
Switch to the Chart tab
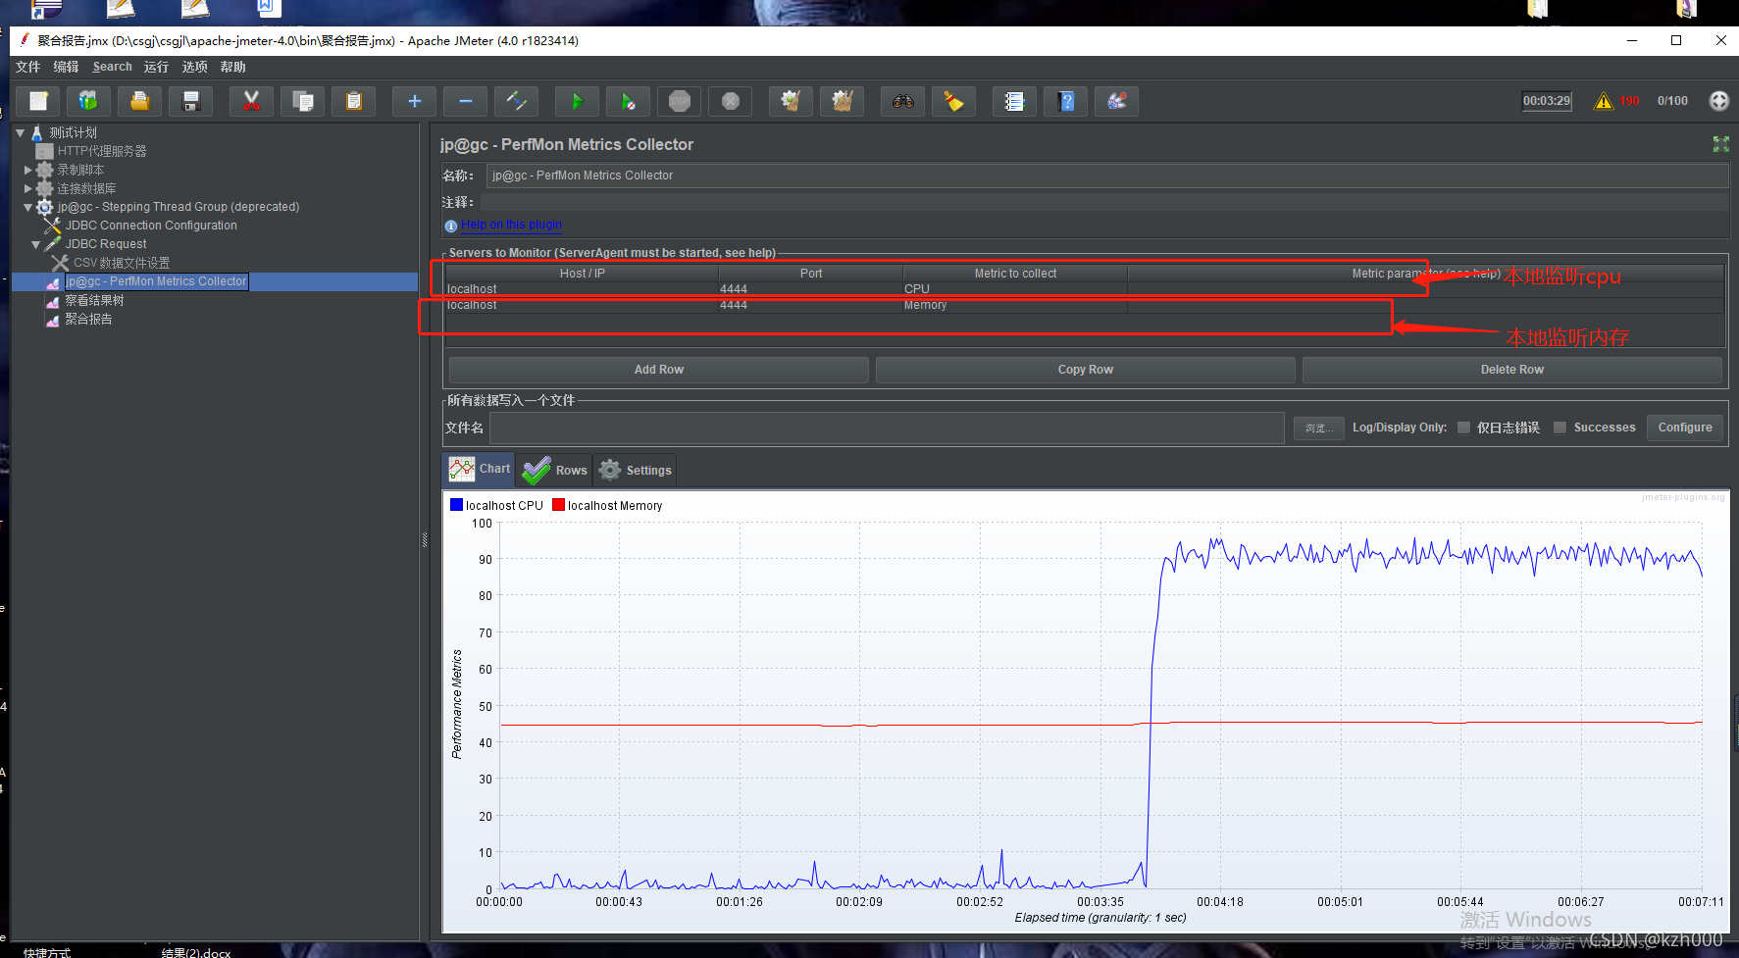coord(480,469)
